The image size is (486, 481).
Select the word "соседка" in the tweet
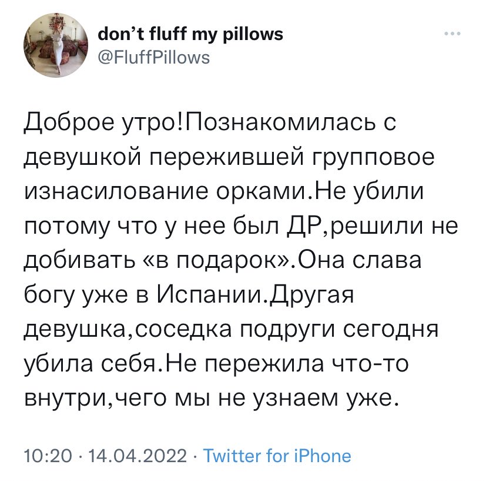183,330
